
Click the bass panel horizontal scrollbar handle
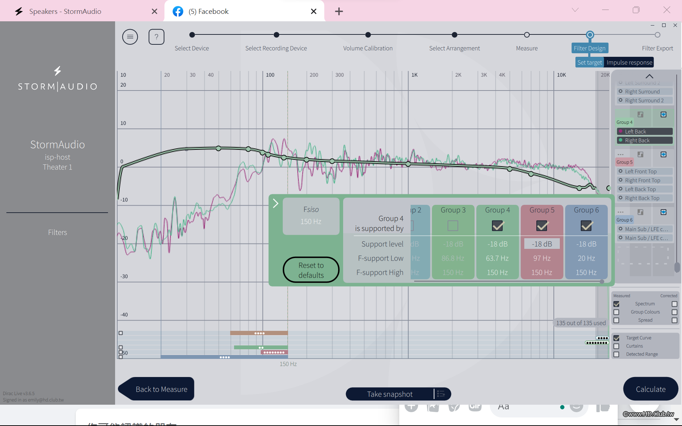click(602, 282)
